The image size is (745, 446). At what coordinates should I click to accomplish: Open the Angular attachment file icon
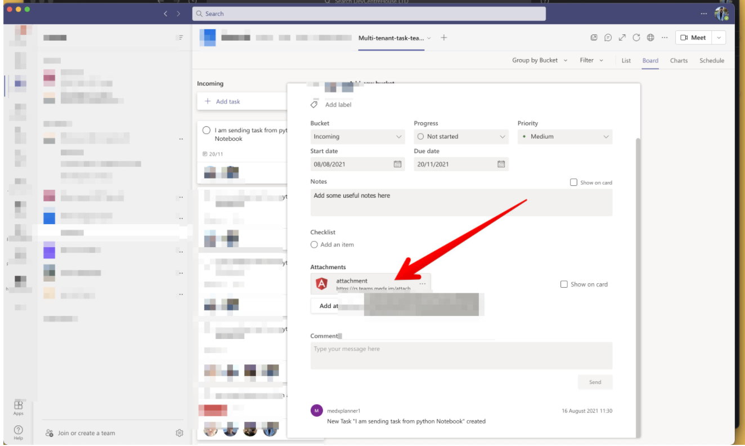pos(322,283)
